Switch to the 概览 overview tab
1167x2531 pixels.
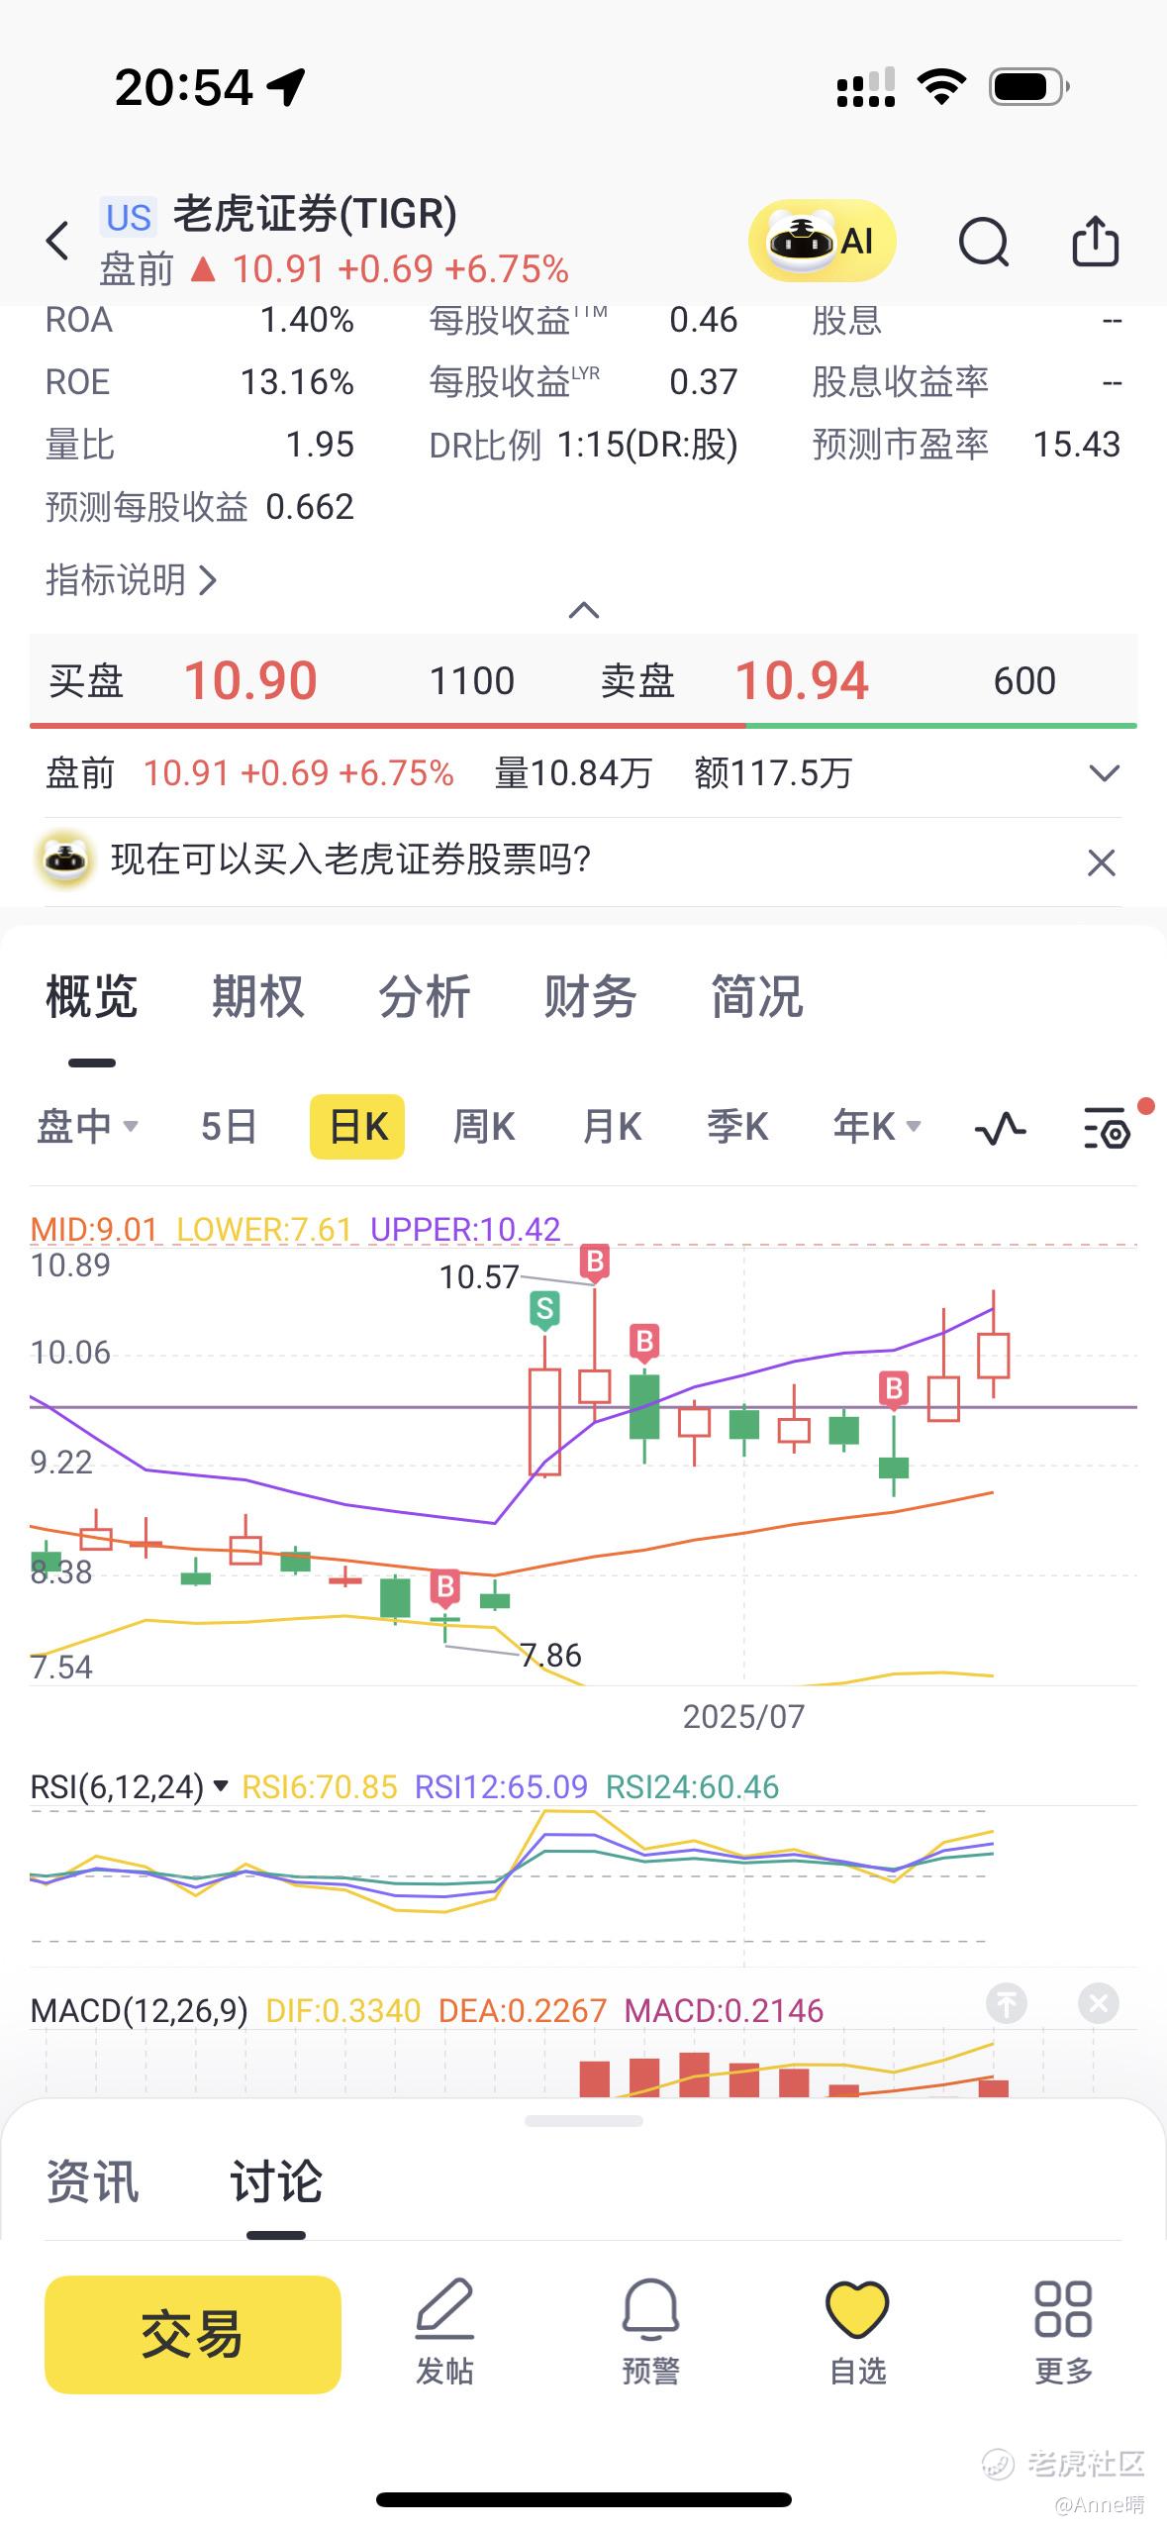point(91,997)
